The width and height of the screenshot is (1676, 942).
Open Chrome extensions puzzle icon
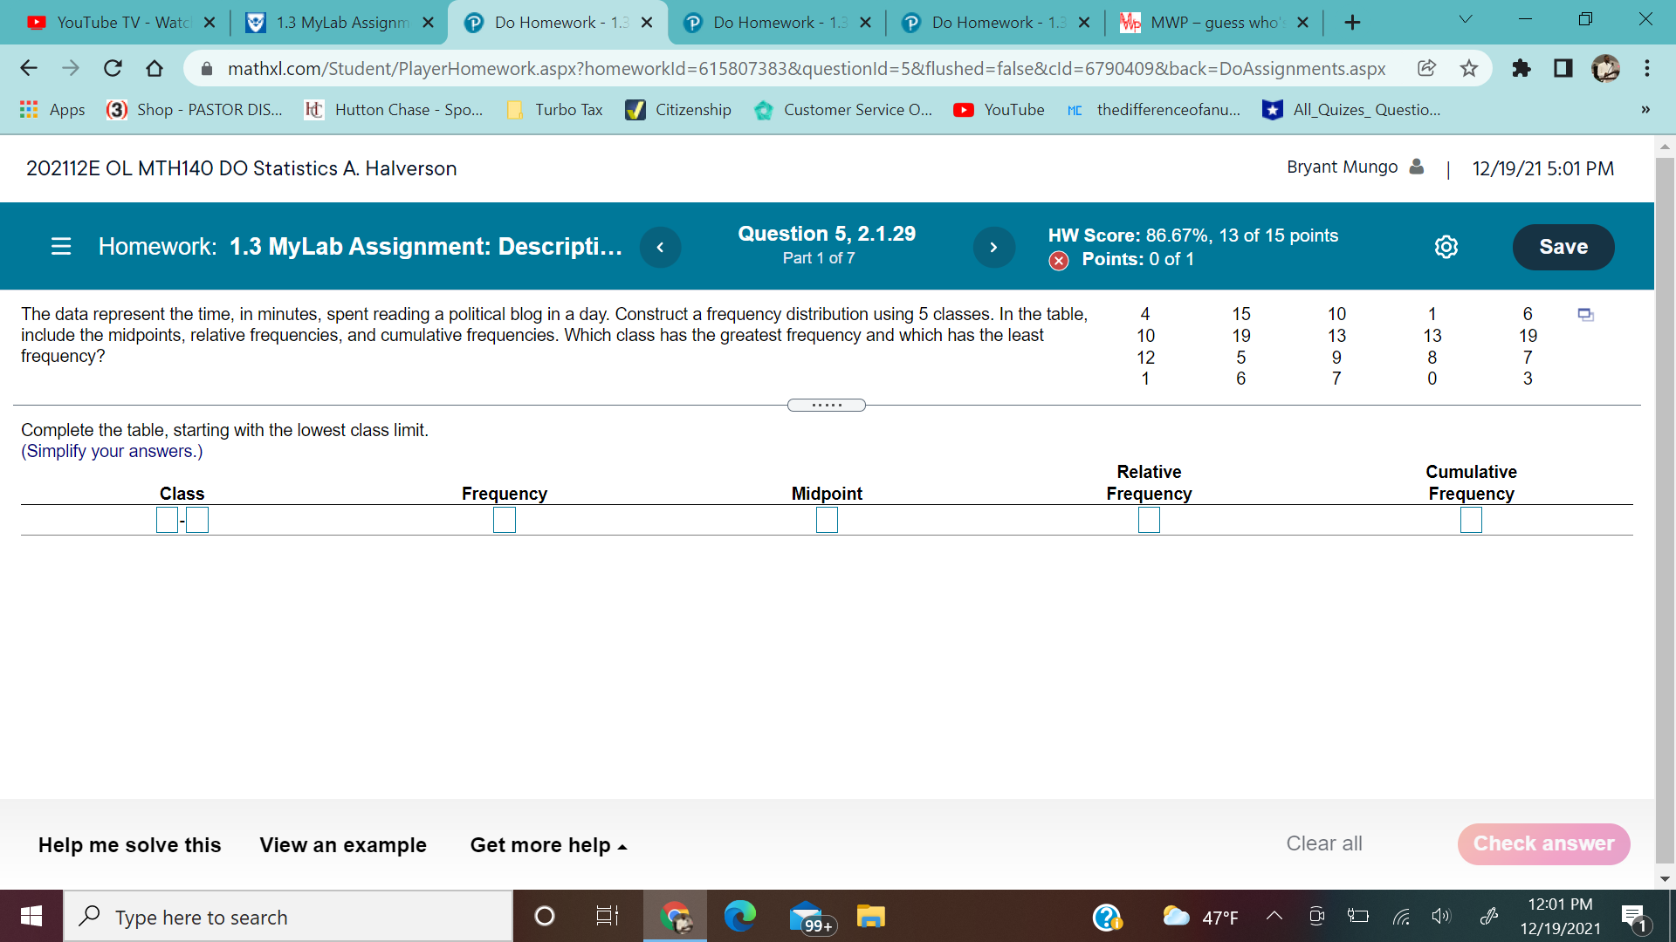(x=1521, y=68)
